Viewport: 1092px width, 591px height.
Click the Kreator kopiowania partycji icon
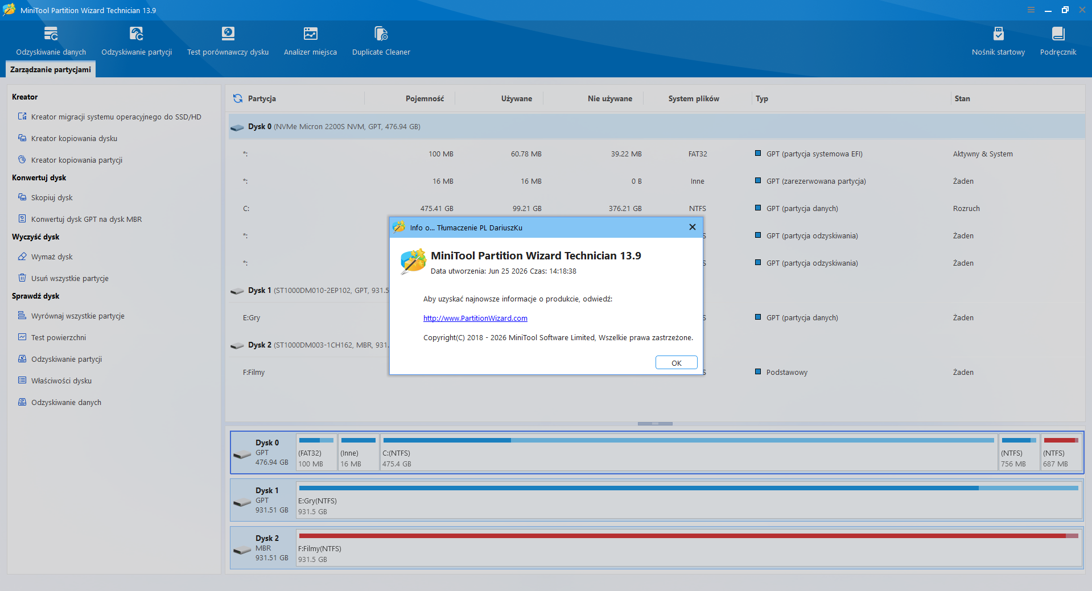click(x=22, y=160)
